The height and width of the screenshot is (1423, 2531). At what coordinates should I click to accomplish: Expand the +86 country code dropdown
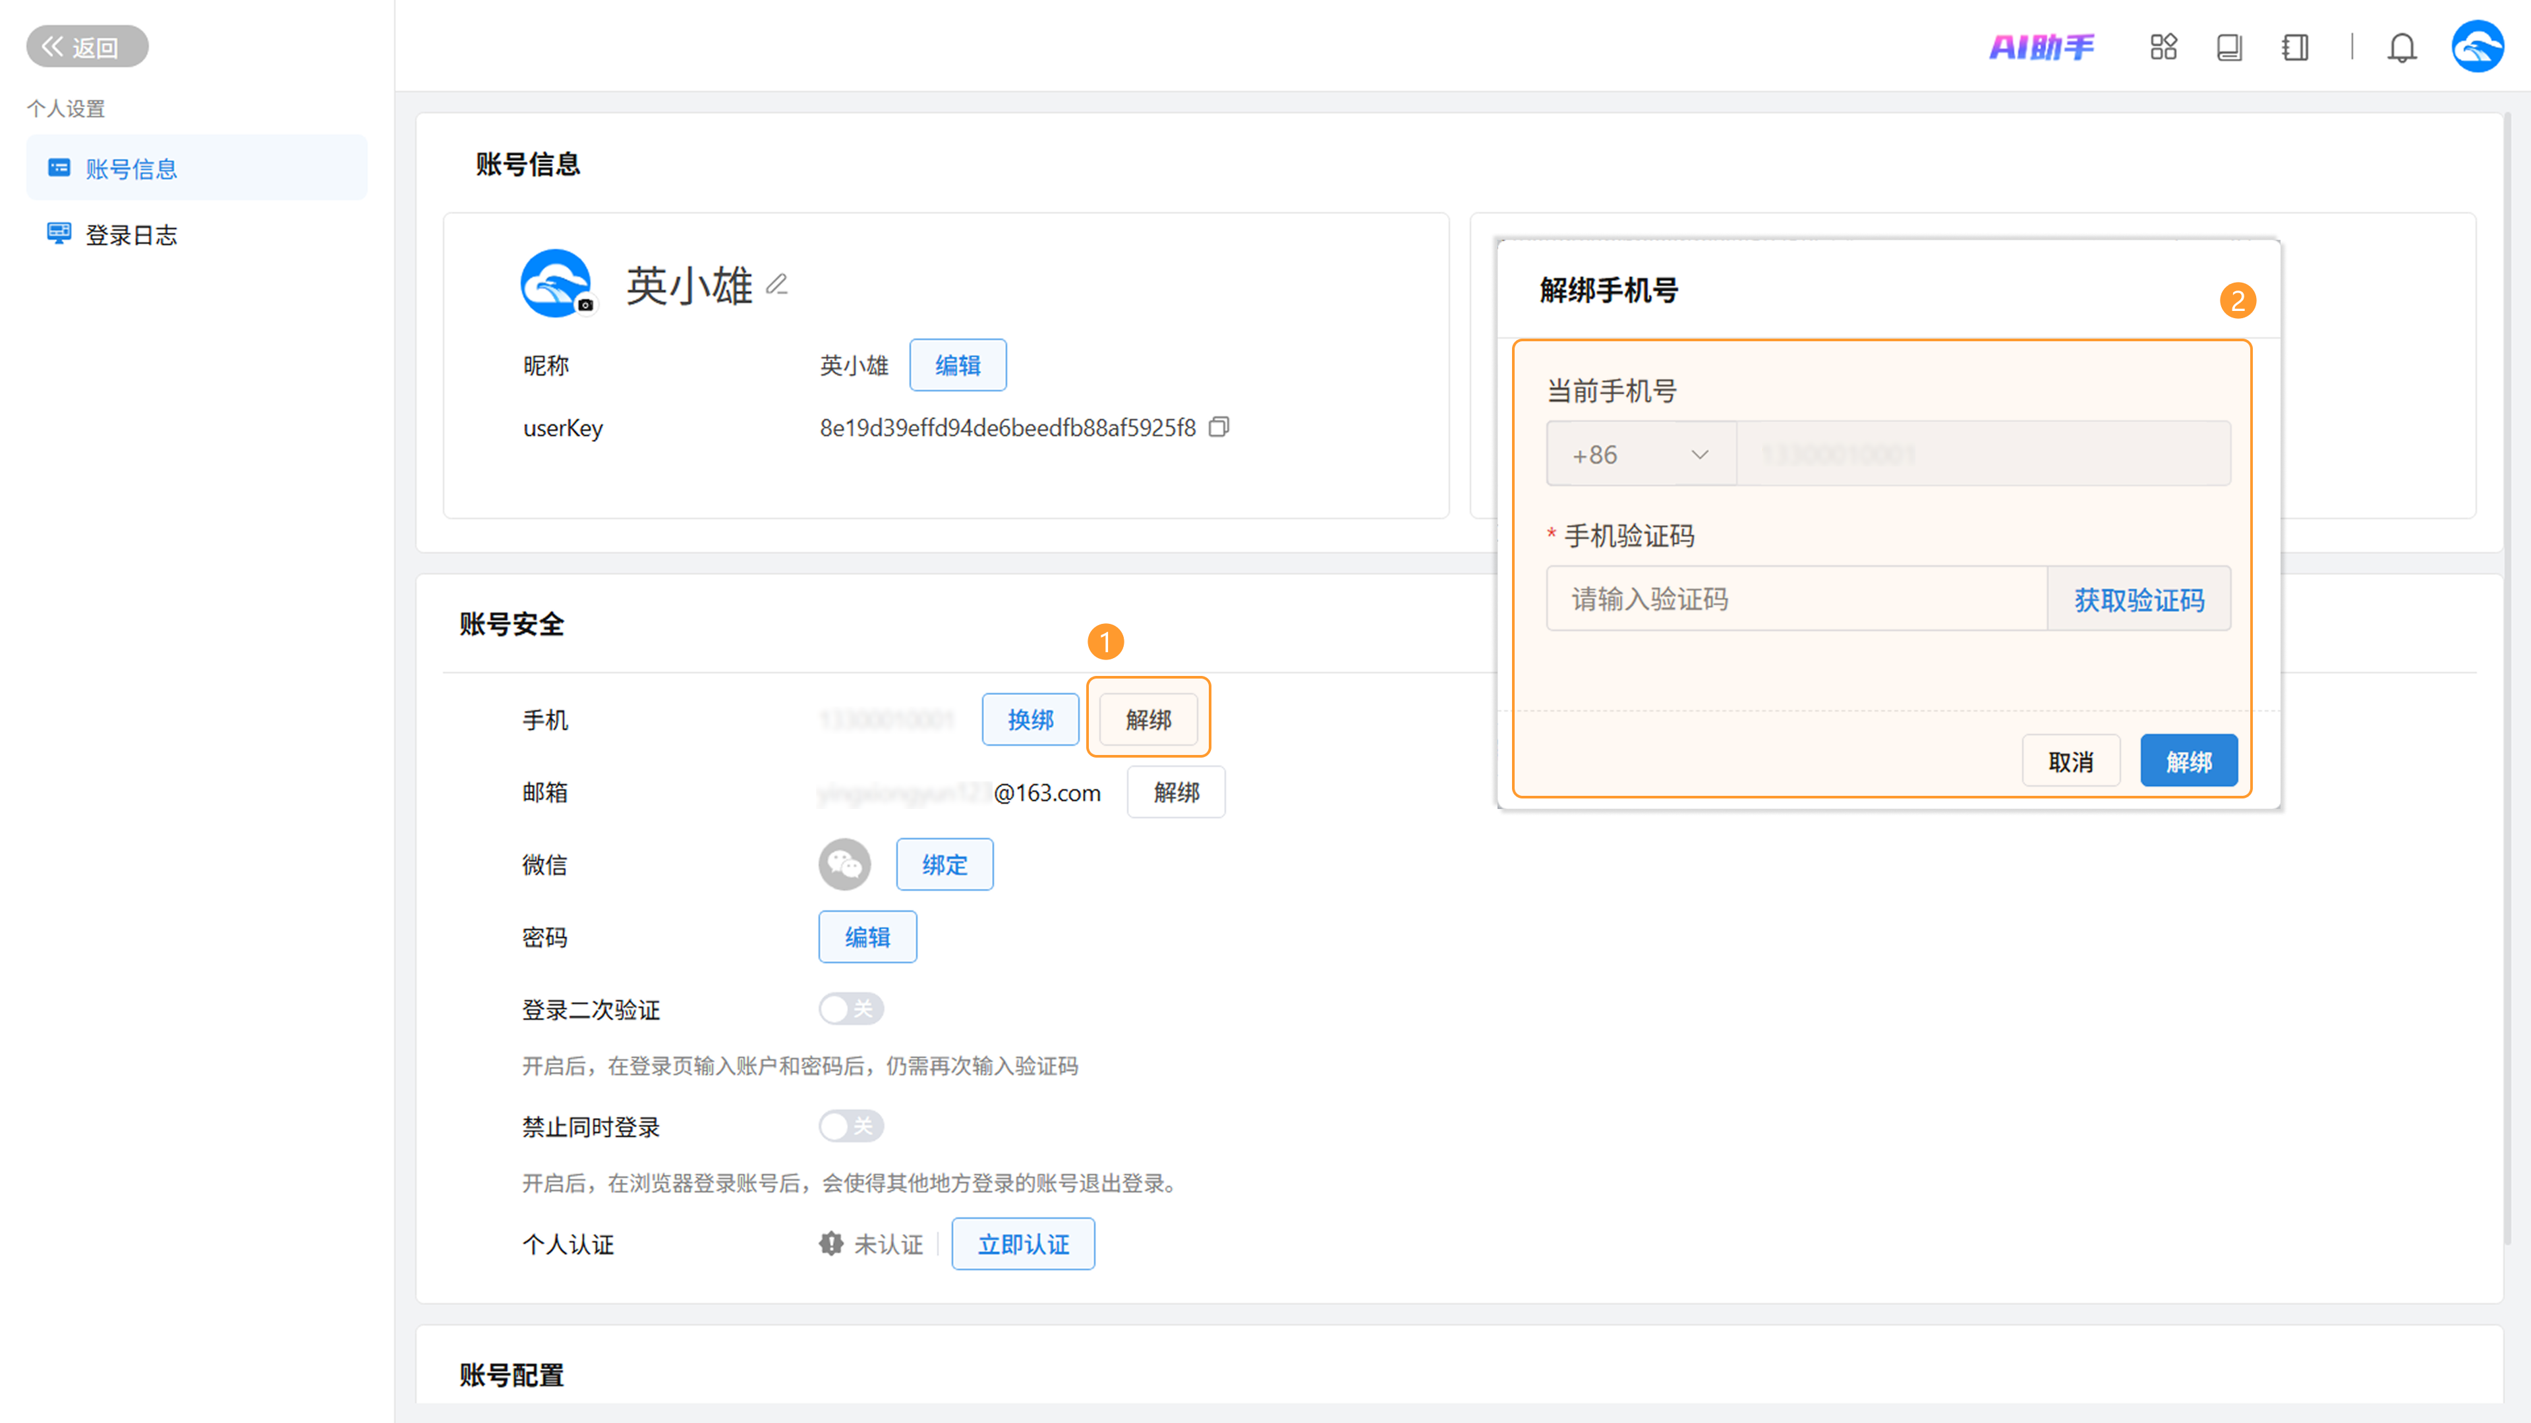[x=1640, y=454]
